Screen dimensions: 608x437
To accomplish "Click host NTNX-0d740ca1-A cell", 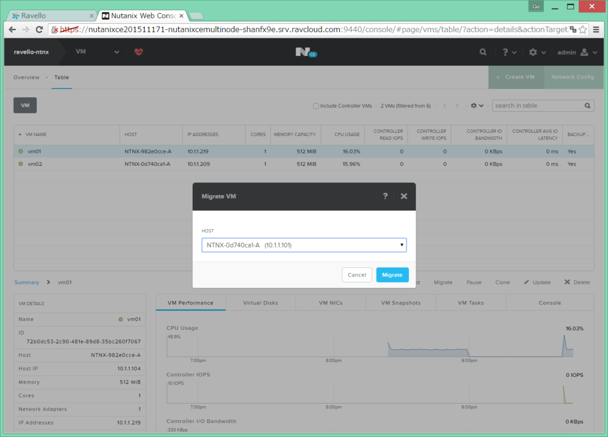I will point(147,164).
